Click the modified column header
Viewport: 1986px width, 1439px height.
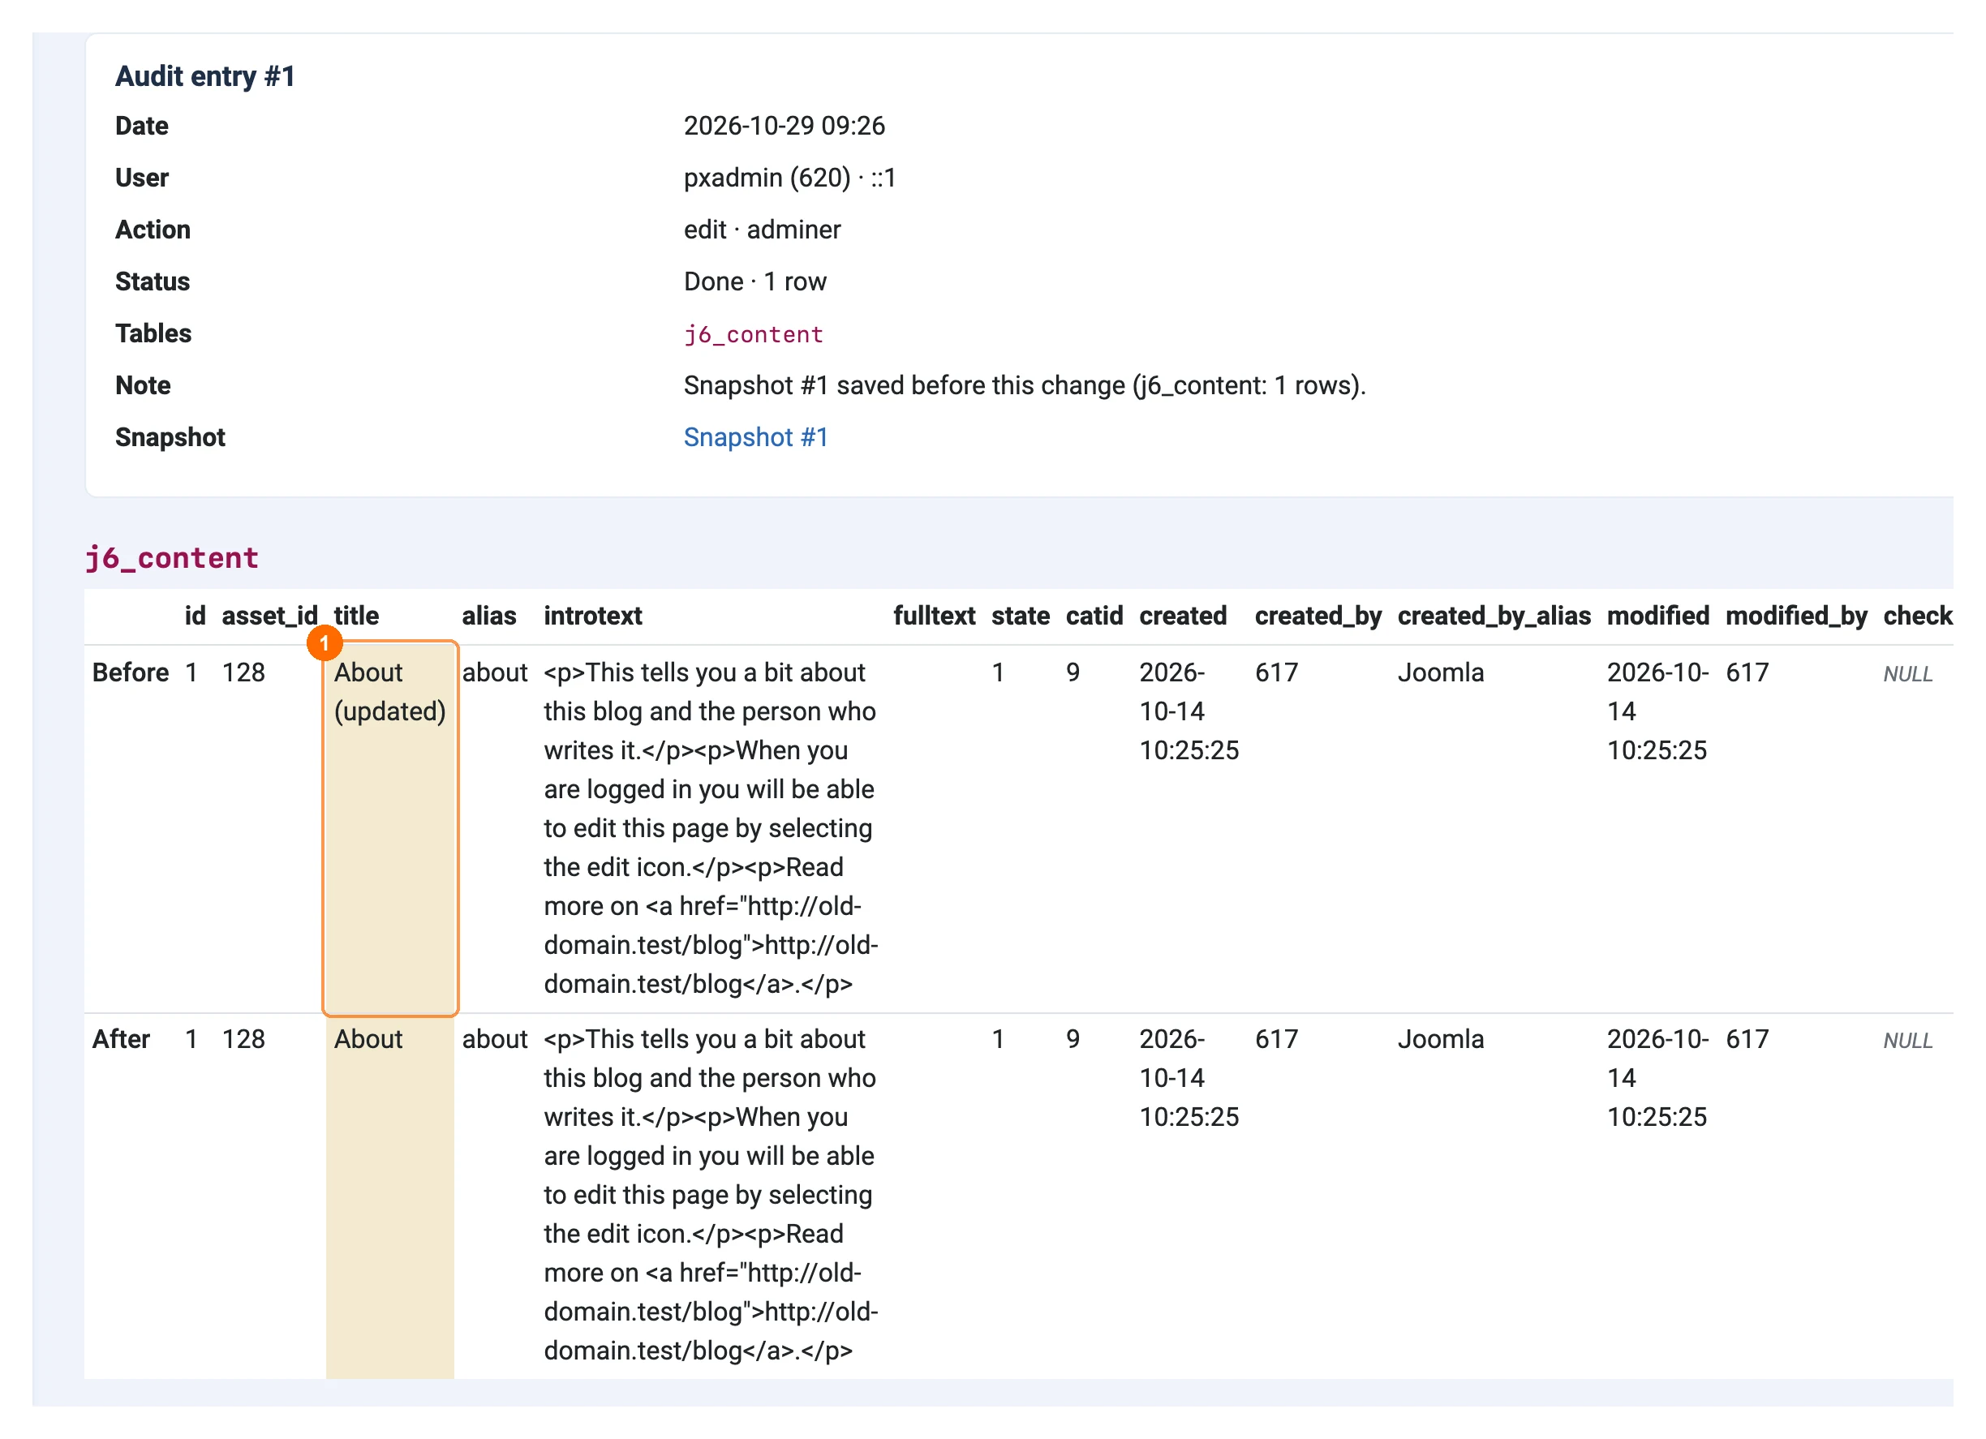(x=1657, y=616)
